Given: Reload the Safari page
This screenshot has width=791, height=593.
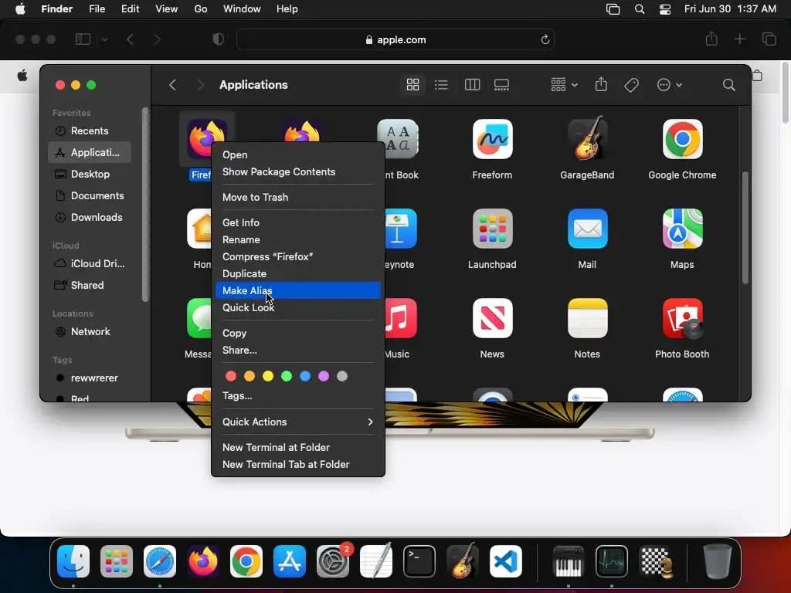Looking at the screenshot, I should pos(545,39).
